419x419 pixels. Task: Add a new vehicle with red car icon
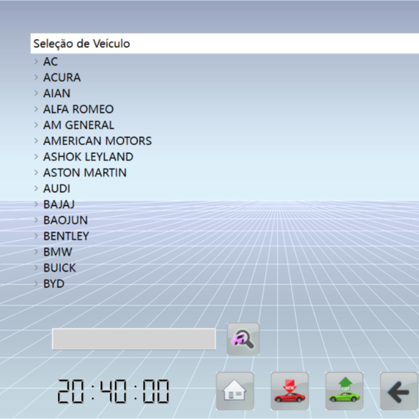coord(290,391)
